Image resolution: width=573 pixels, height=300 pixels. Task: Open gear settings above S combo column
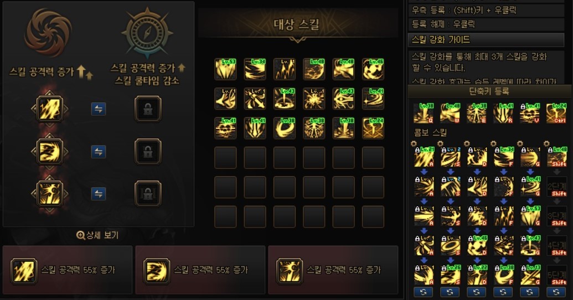click(x=440, y=144)
